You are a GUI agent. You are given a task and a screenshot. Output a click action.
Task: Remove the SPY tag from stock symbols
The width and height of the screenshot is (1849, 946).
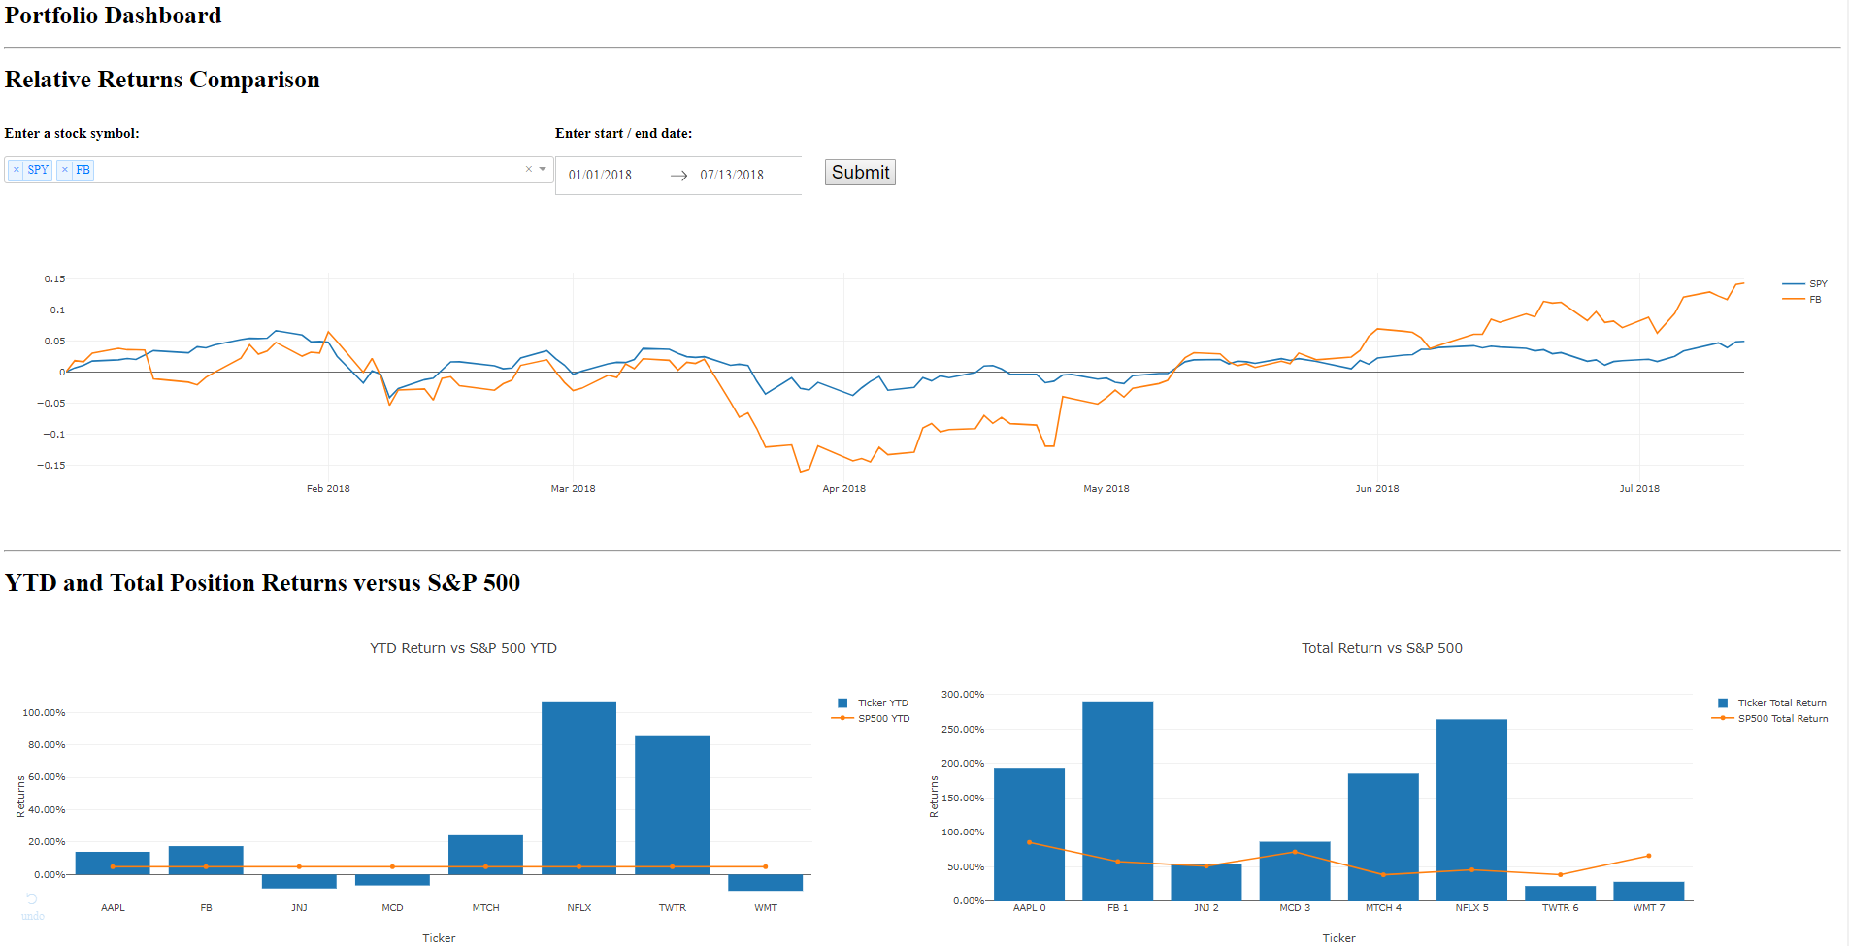17,170
